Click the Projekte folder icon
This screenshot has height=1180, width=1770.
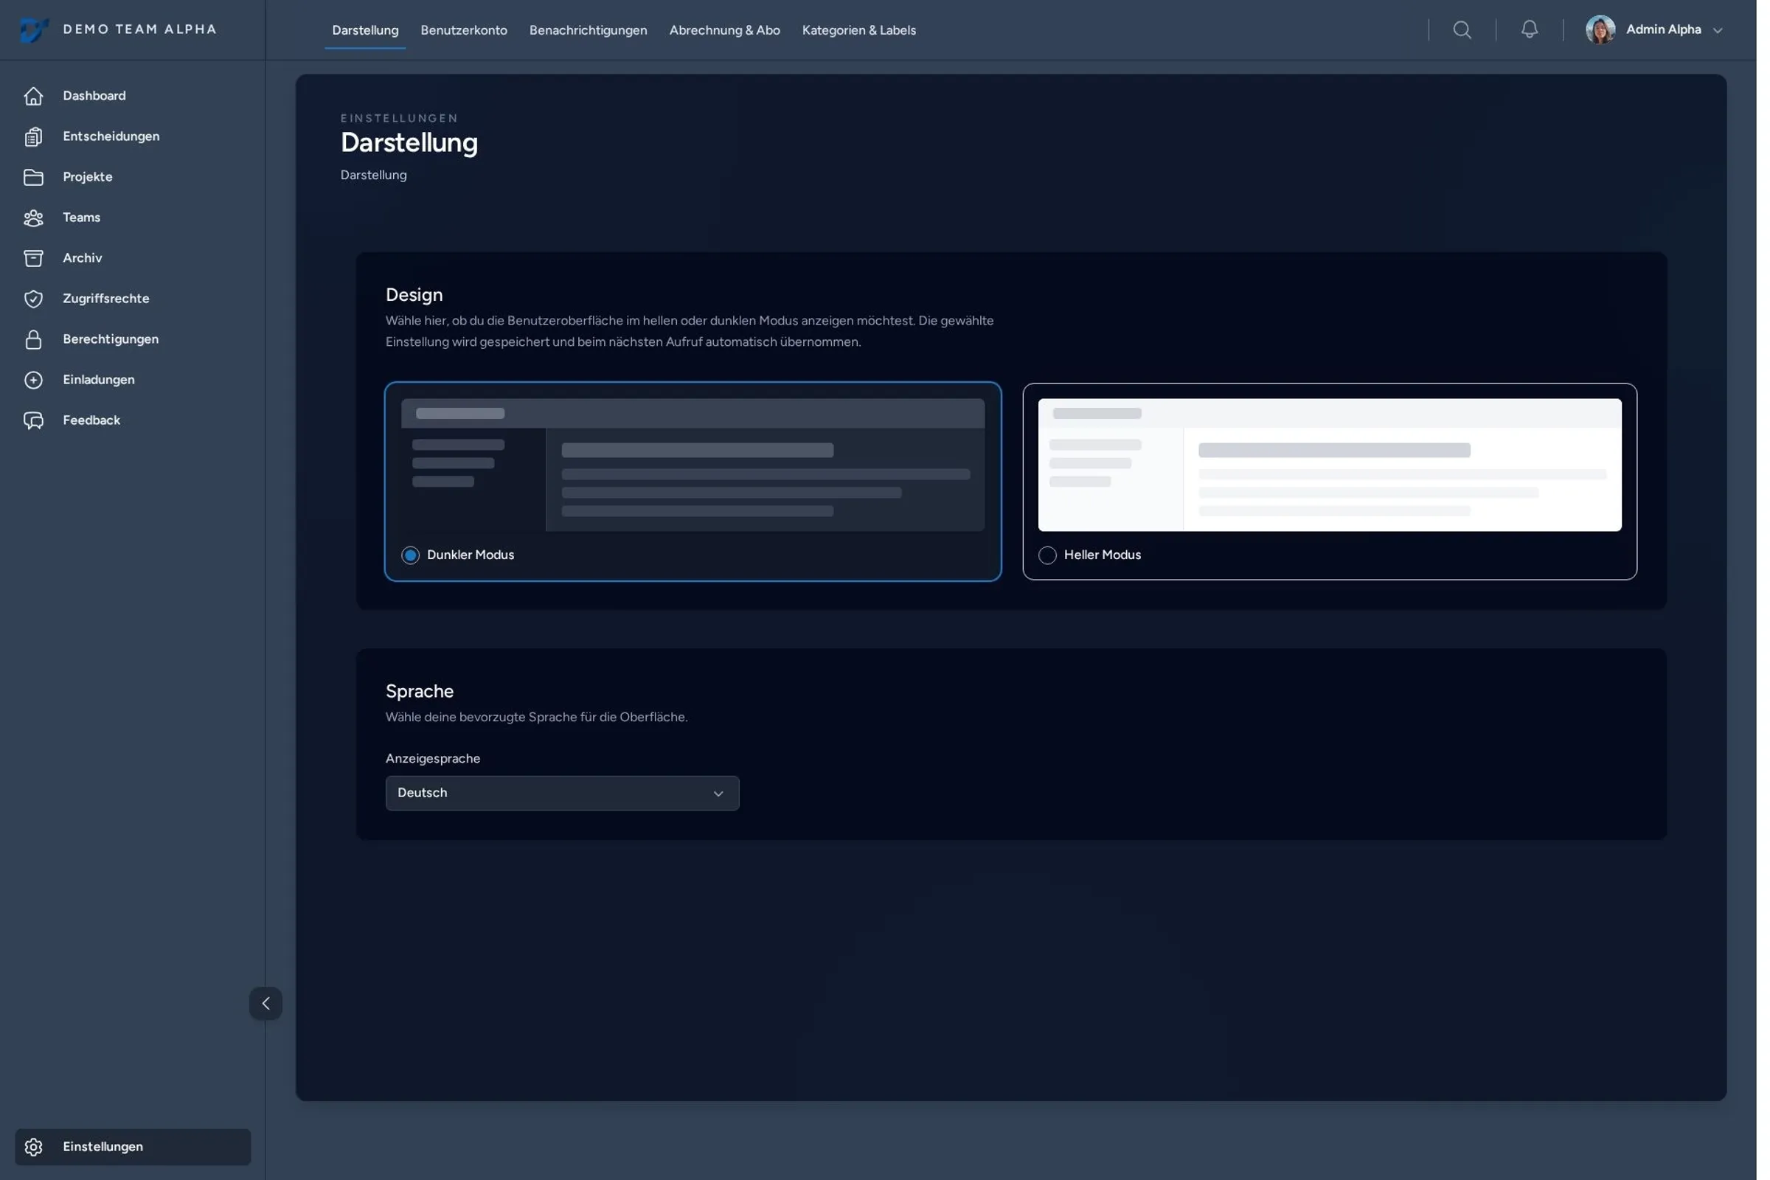[33, 177]
